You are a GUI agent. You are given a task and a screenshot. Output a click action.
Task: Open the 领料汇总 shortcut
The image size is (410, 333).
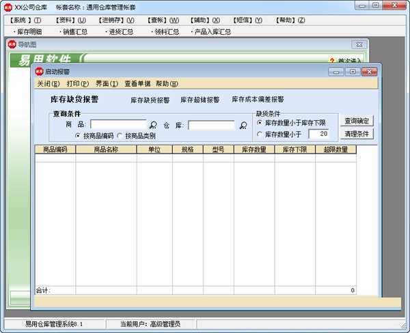pos(165,32)
